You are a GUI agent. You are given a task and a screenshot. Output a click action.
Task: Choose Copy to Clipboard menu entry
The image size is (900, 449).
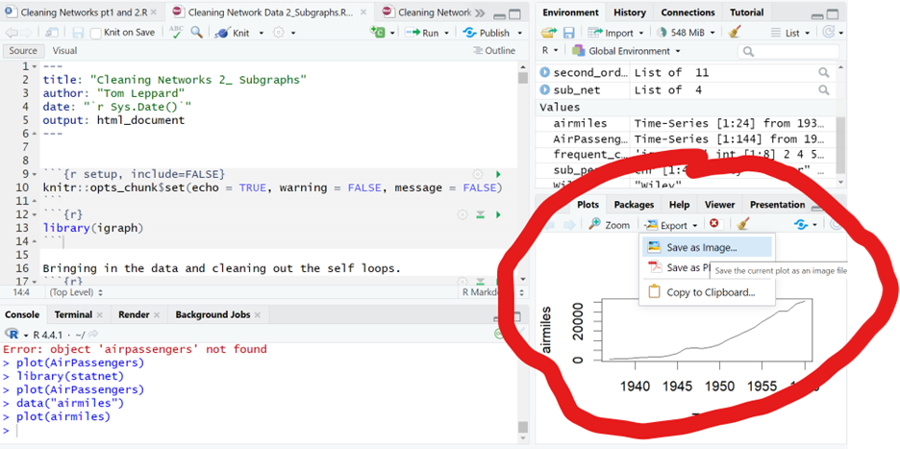point(707,292)
